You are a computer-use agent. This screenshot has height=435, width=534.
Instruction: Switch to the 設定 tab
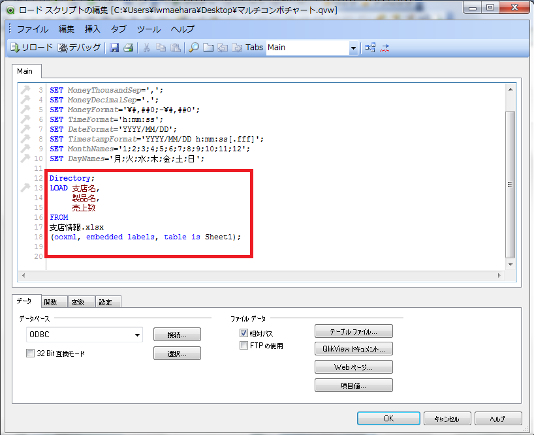click(108, 302)
